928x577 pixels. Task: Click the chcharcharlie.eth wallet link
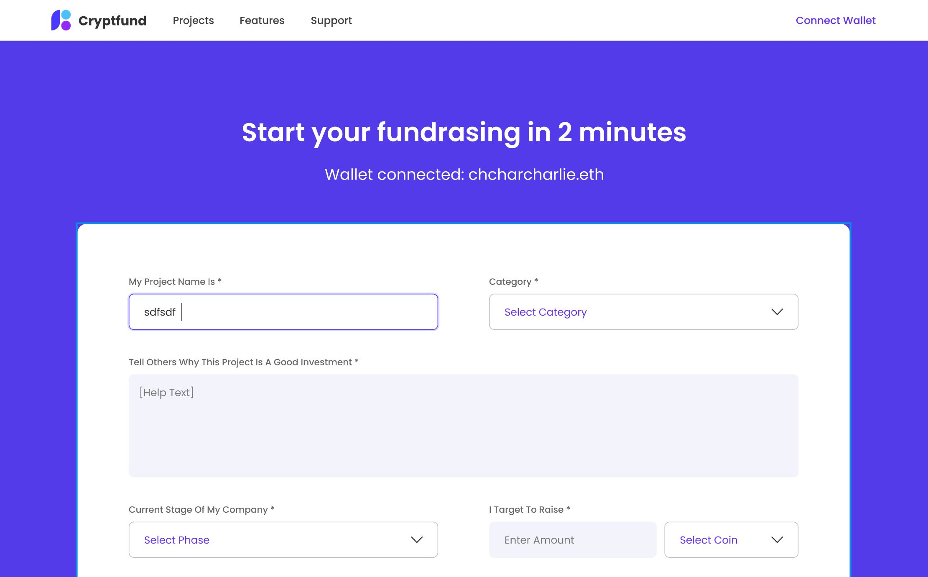pos(536,174)
